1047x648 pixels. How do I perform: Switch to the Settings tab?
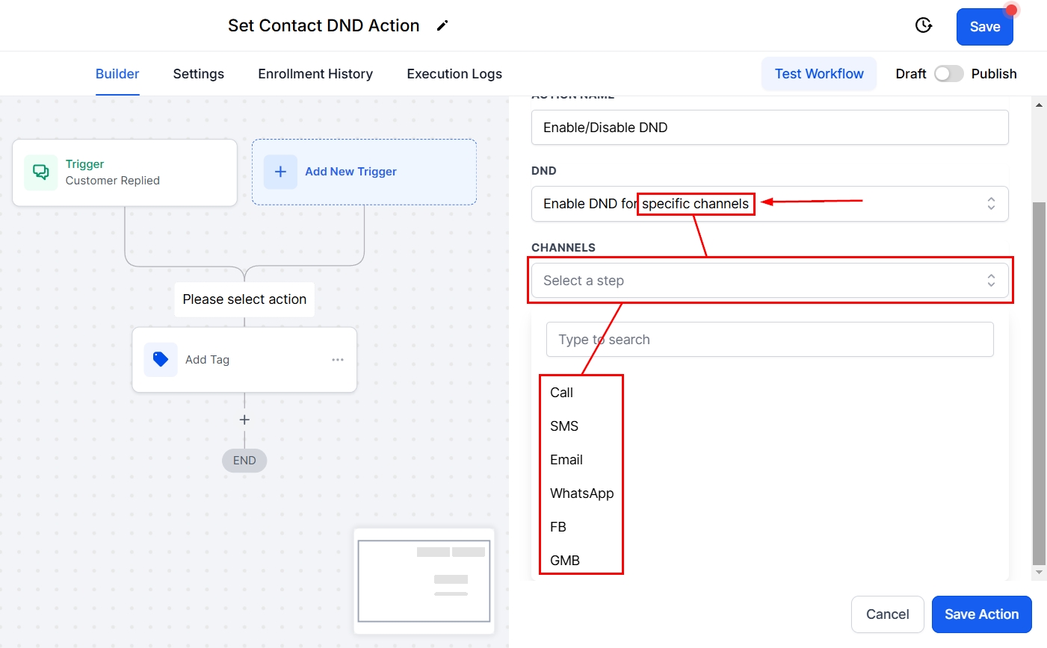click(198, 74)
